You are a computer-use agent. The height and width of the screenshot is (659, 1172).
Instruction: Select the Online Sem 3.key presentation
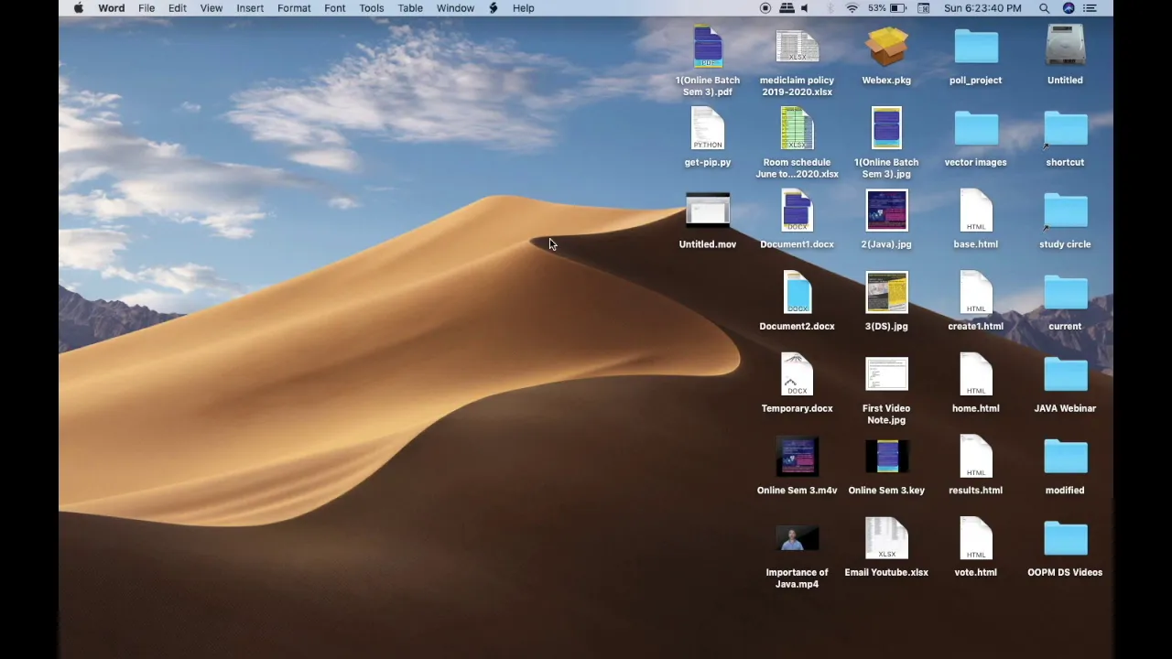point(886,457)
